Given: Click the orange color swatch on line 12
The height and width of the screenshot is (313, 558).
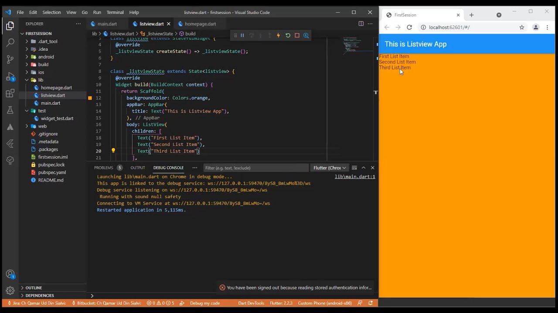Looking at the screenshot, I should click(x=90, y=98).
